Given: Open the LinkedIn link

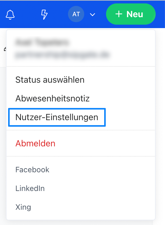Looking at the screenshot, I should pyautogui.click(x=30, y=188).
